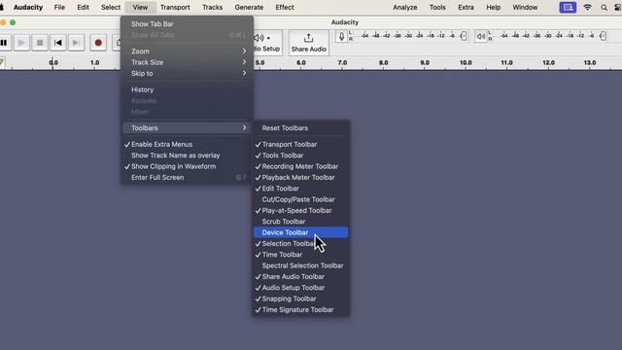Skip to start of the track
622x350 pixels.
(58, 43)
